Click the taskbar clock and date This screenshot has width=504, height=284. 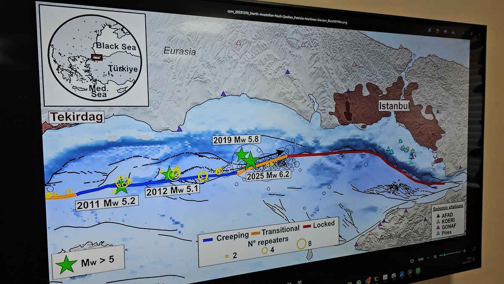[467, 260]
